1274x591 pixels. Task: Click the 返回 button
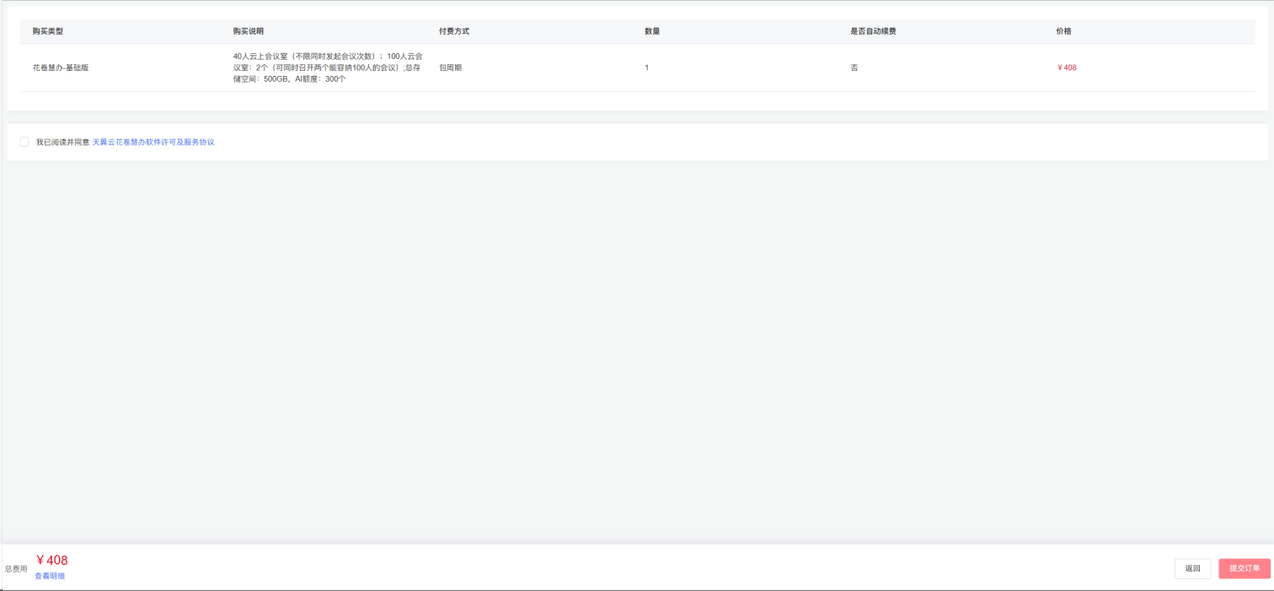pyautogui.click(x=1192, y=568)
